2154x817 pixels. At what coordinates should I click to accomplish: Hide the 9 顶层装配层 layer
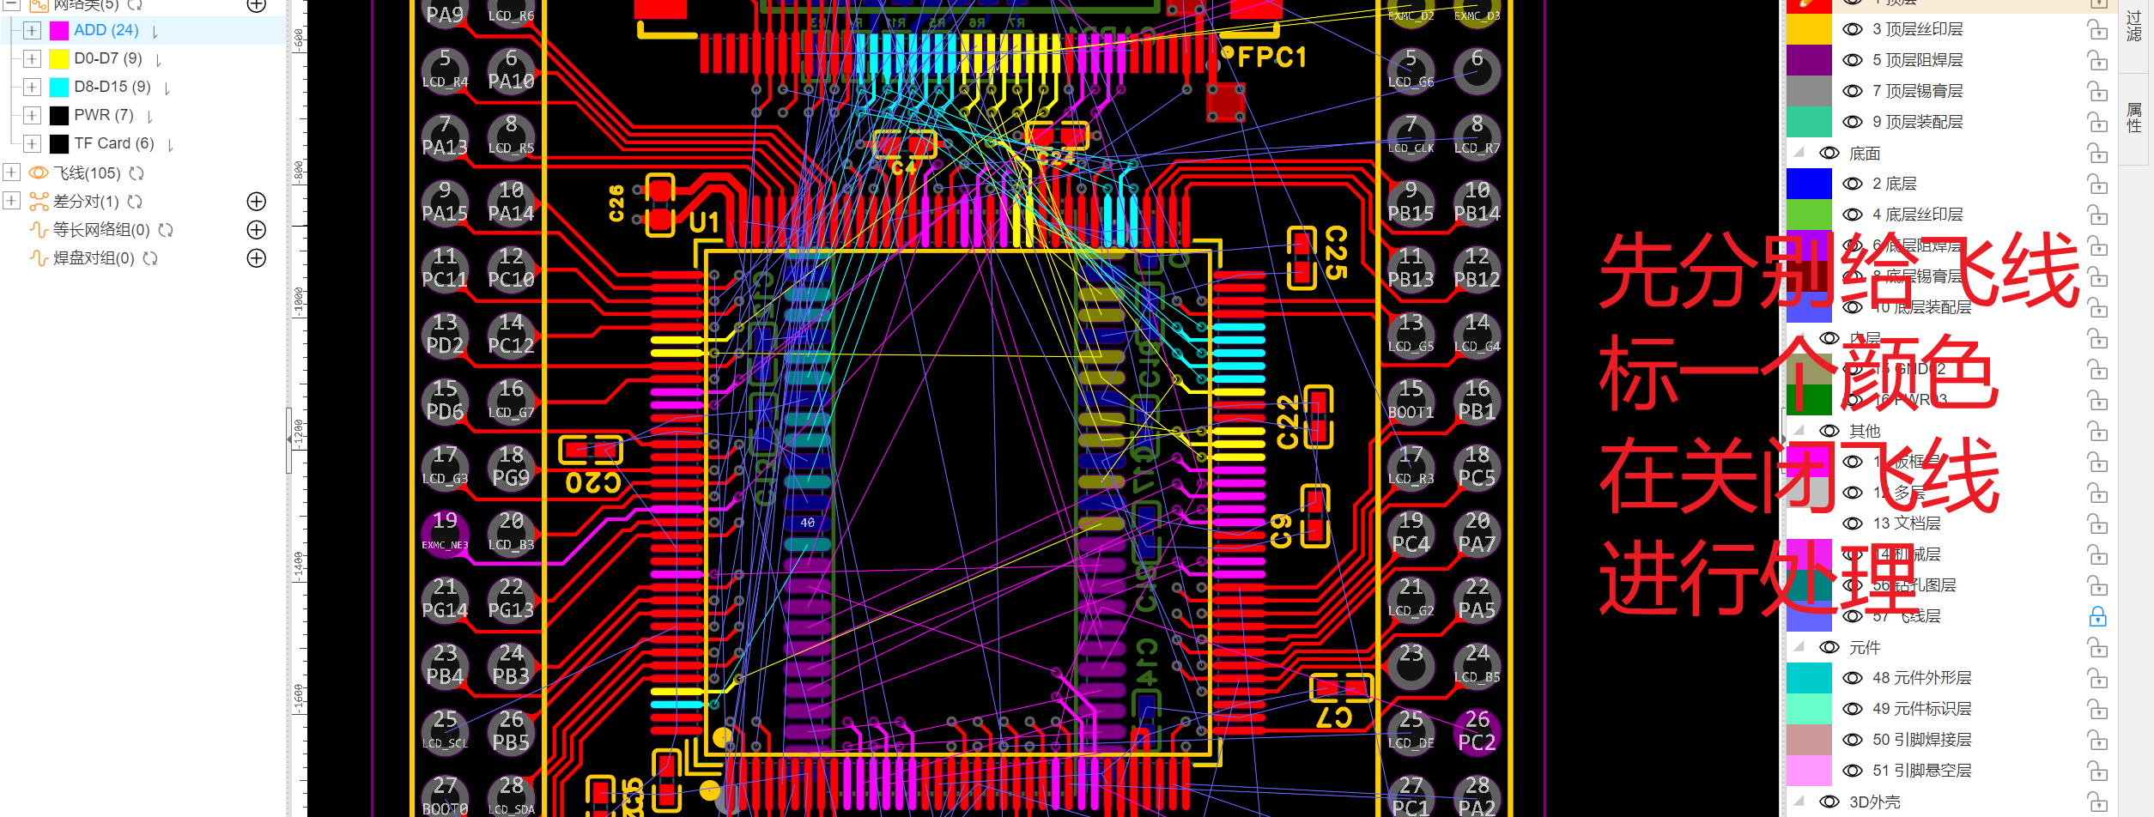(x=1853, y=122)
